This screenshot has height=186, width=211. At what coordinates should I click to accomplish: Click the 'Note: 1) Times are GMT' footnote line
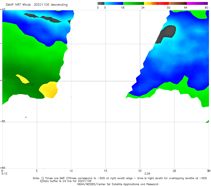click(120, 178)
